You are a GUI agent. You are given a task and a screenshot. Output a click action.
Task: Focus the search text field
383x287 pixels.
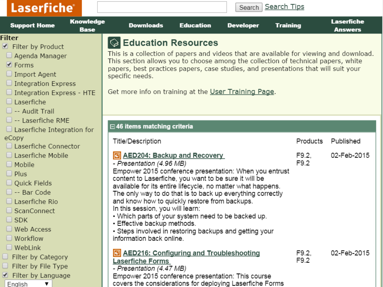(x=162, y=7)
